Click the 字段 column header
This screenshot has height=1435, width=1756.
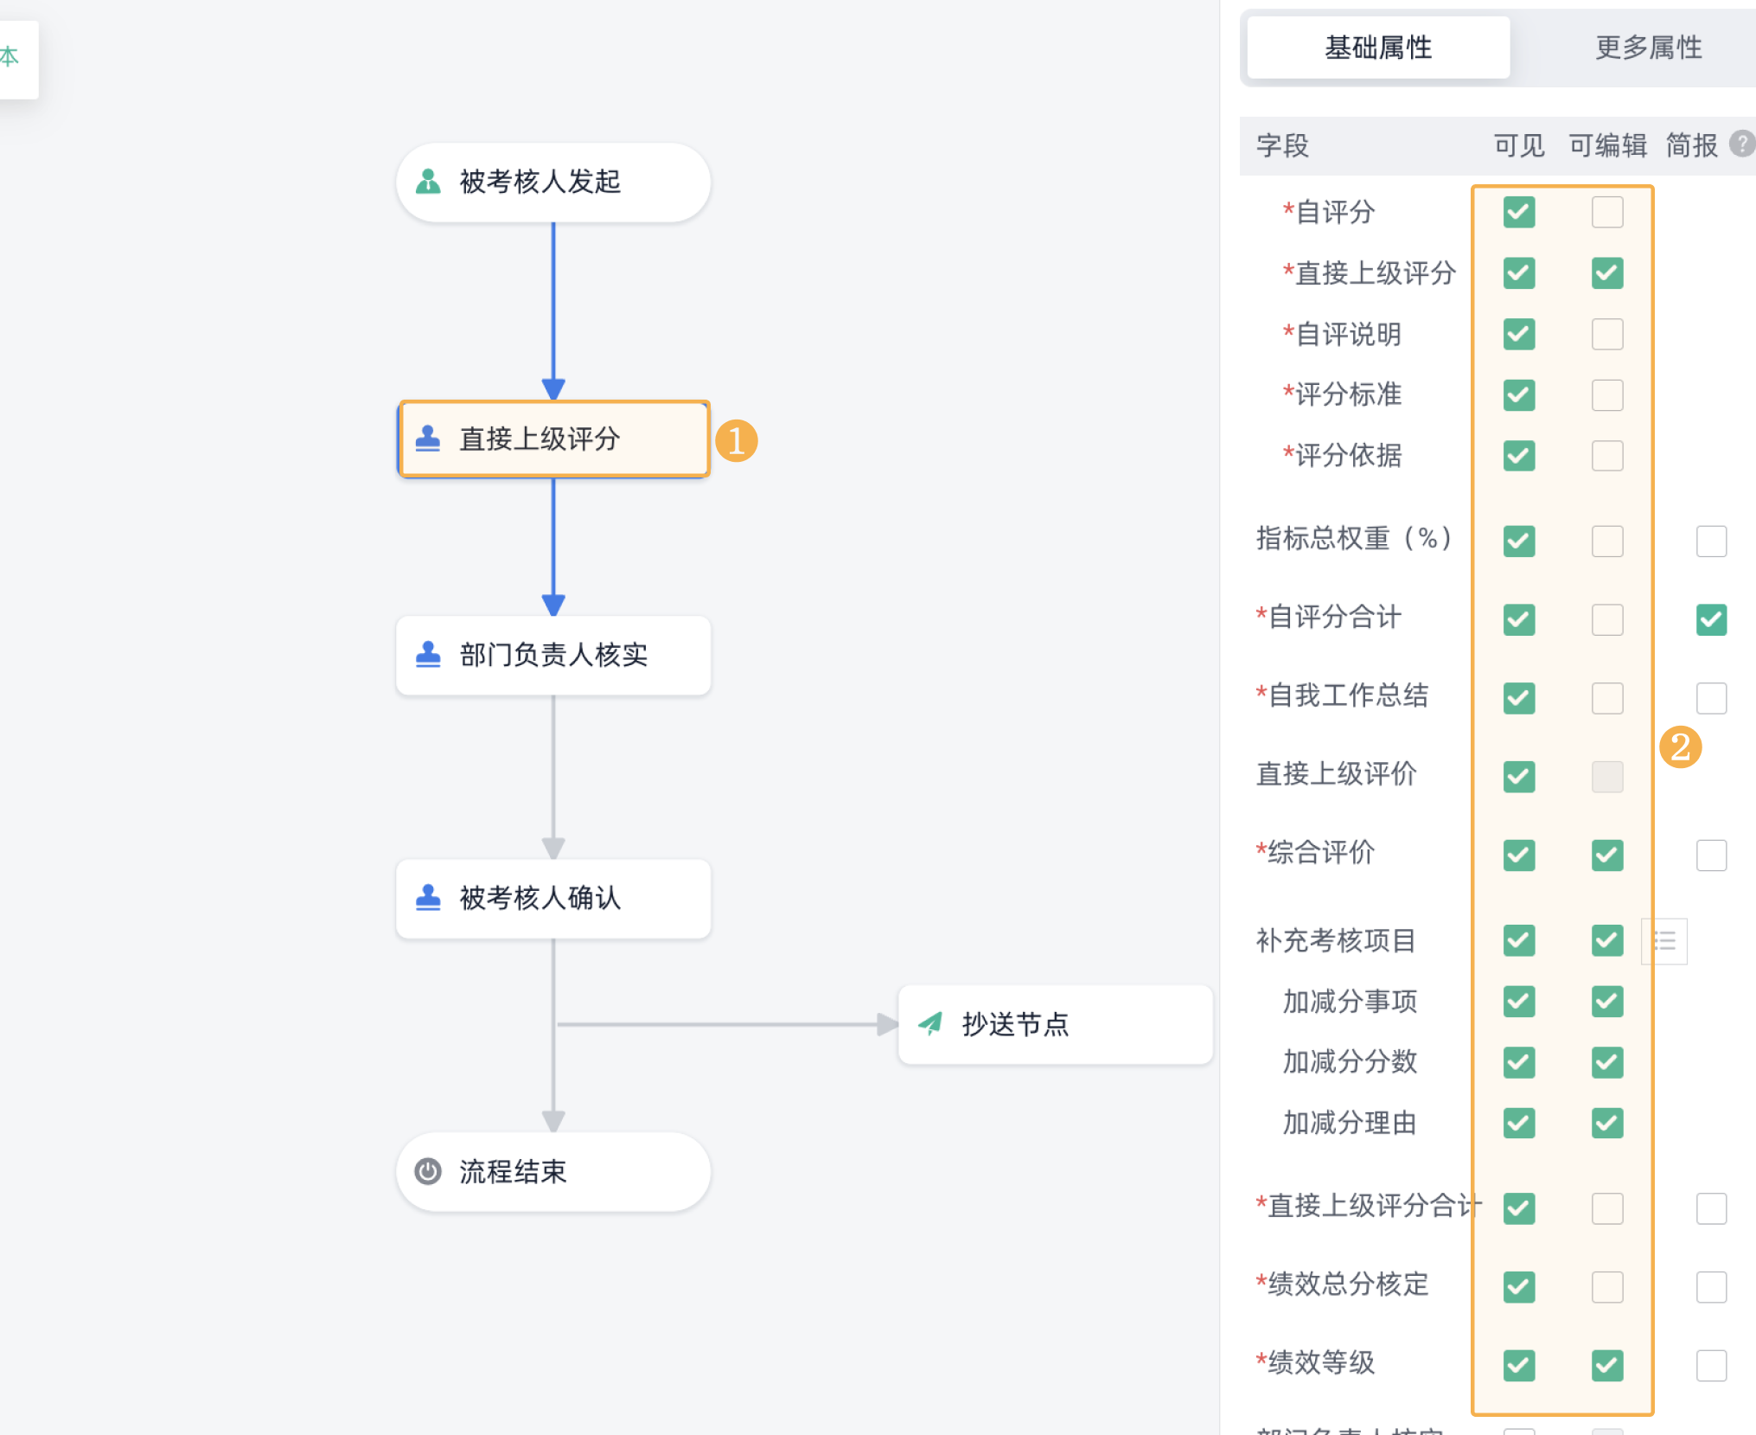(1283, 145)
